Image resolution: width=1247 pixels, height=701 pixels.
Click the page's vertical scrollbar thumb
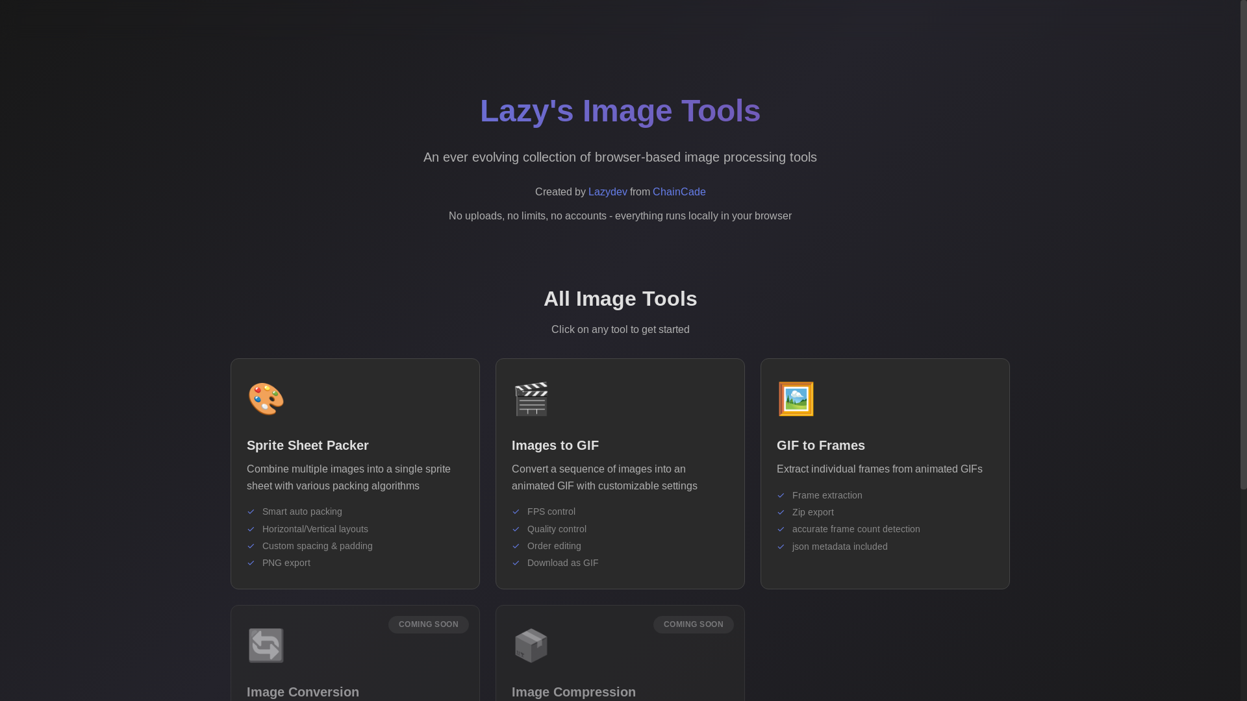tap(1244, 245)
